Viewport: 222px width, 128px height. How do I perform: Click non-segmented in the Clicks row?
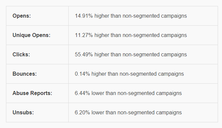[x=141, y=55]
